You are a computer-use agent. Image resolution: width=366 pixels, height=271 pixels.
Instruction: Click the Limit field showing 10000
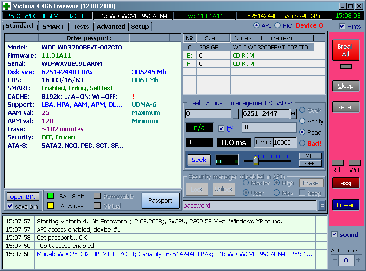click(284, 142)
